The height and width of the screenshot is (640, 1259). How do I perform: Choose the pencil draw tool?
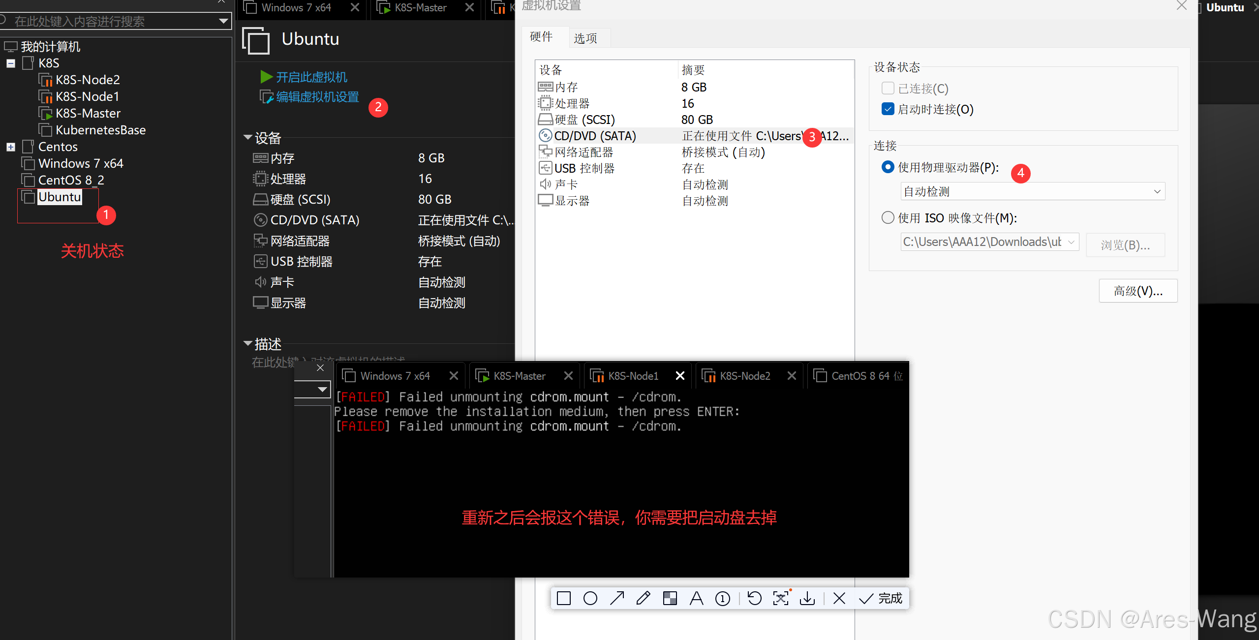pyautogui.click(x=644, y=598)
